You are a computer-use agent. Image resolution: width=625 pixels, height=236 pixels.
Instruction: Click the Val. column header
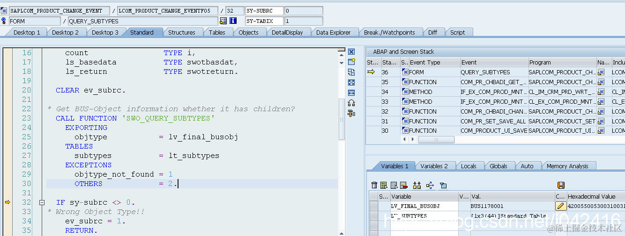(512, 197)
